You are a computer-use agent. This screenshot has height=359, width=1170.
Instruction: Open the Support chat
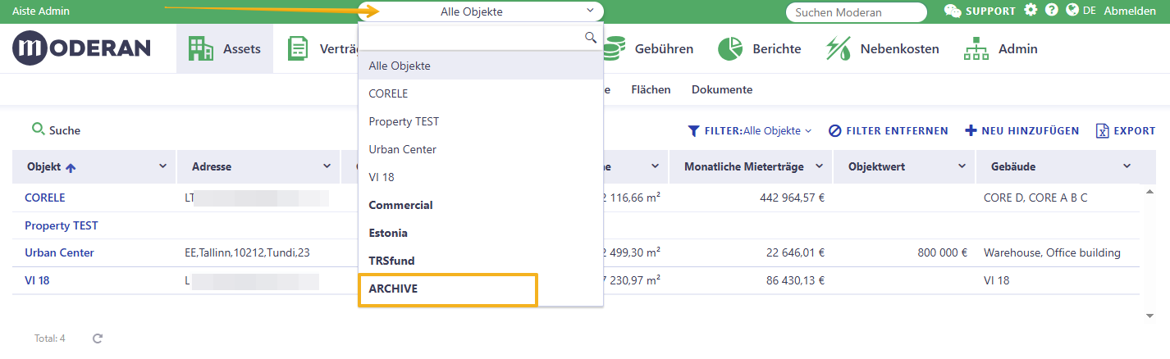(x=980, y=11)
